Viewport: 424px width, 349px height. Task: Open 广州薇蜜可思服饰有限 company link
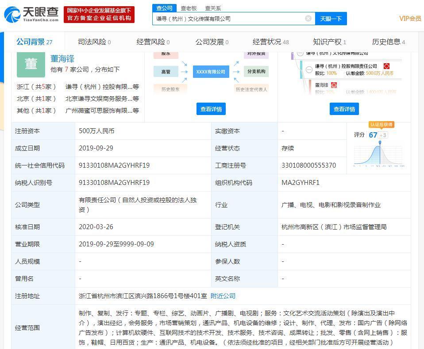click(102, 111)
